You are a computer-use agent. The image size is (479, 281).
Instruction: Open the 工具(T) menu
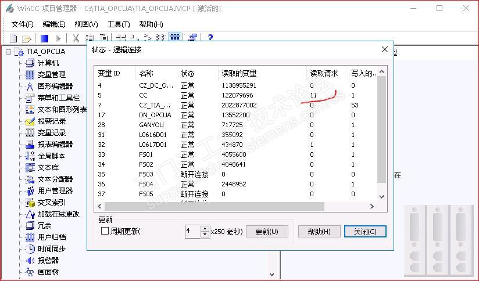coord(119,24)
